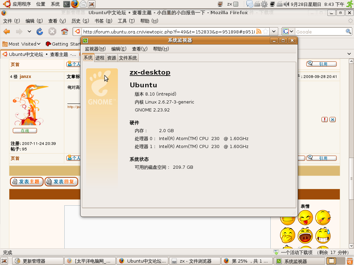Switch to the 资源 tab
Viewport: 354px width, 265px height.
click(x=112, y=58)
